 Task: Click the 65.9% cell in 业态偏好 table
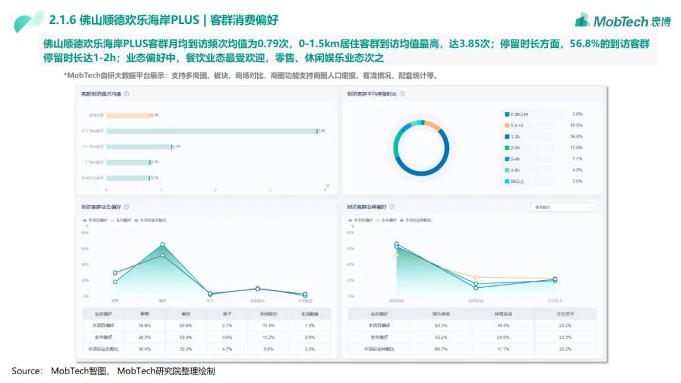click(186, 325)
